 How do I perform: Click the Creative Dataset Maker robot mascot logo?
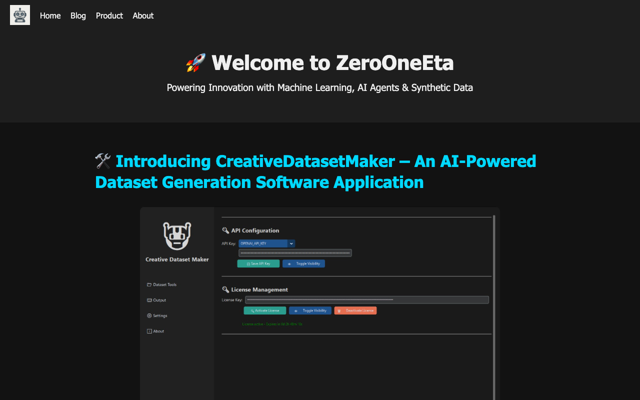[177, 236]
